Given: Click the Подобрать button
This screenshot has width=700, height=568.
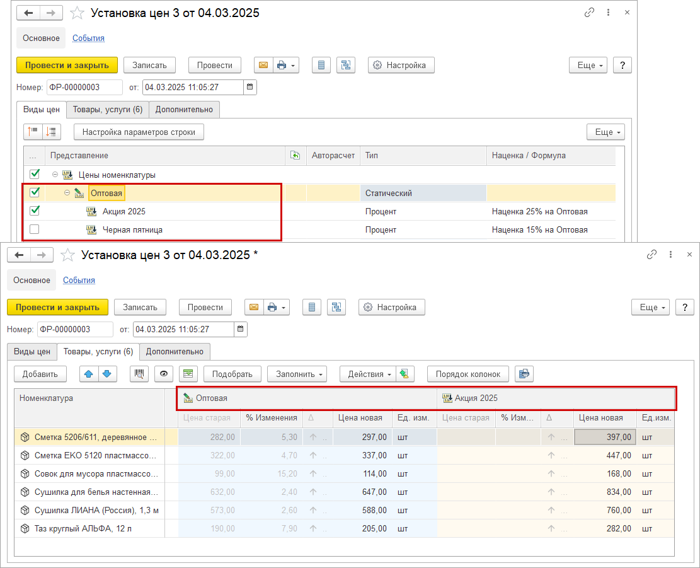Looking at the screenshot, I should [232, 374].
